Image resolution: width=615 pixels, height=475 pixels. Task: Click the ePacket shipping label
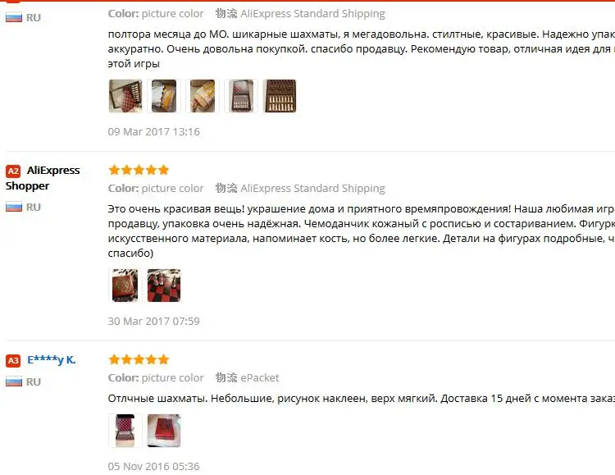(260, 377)
